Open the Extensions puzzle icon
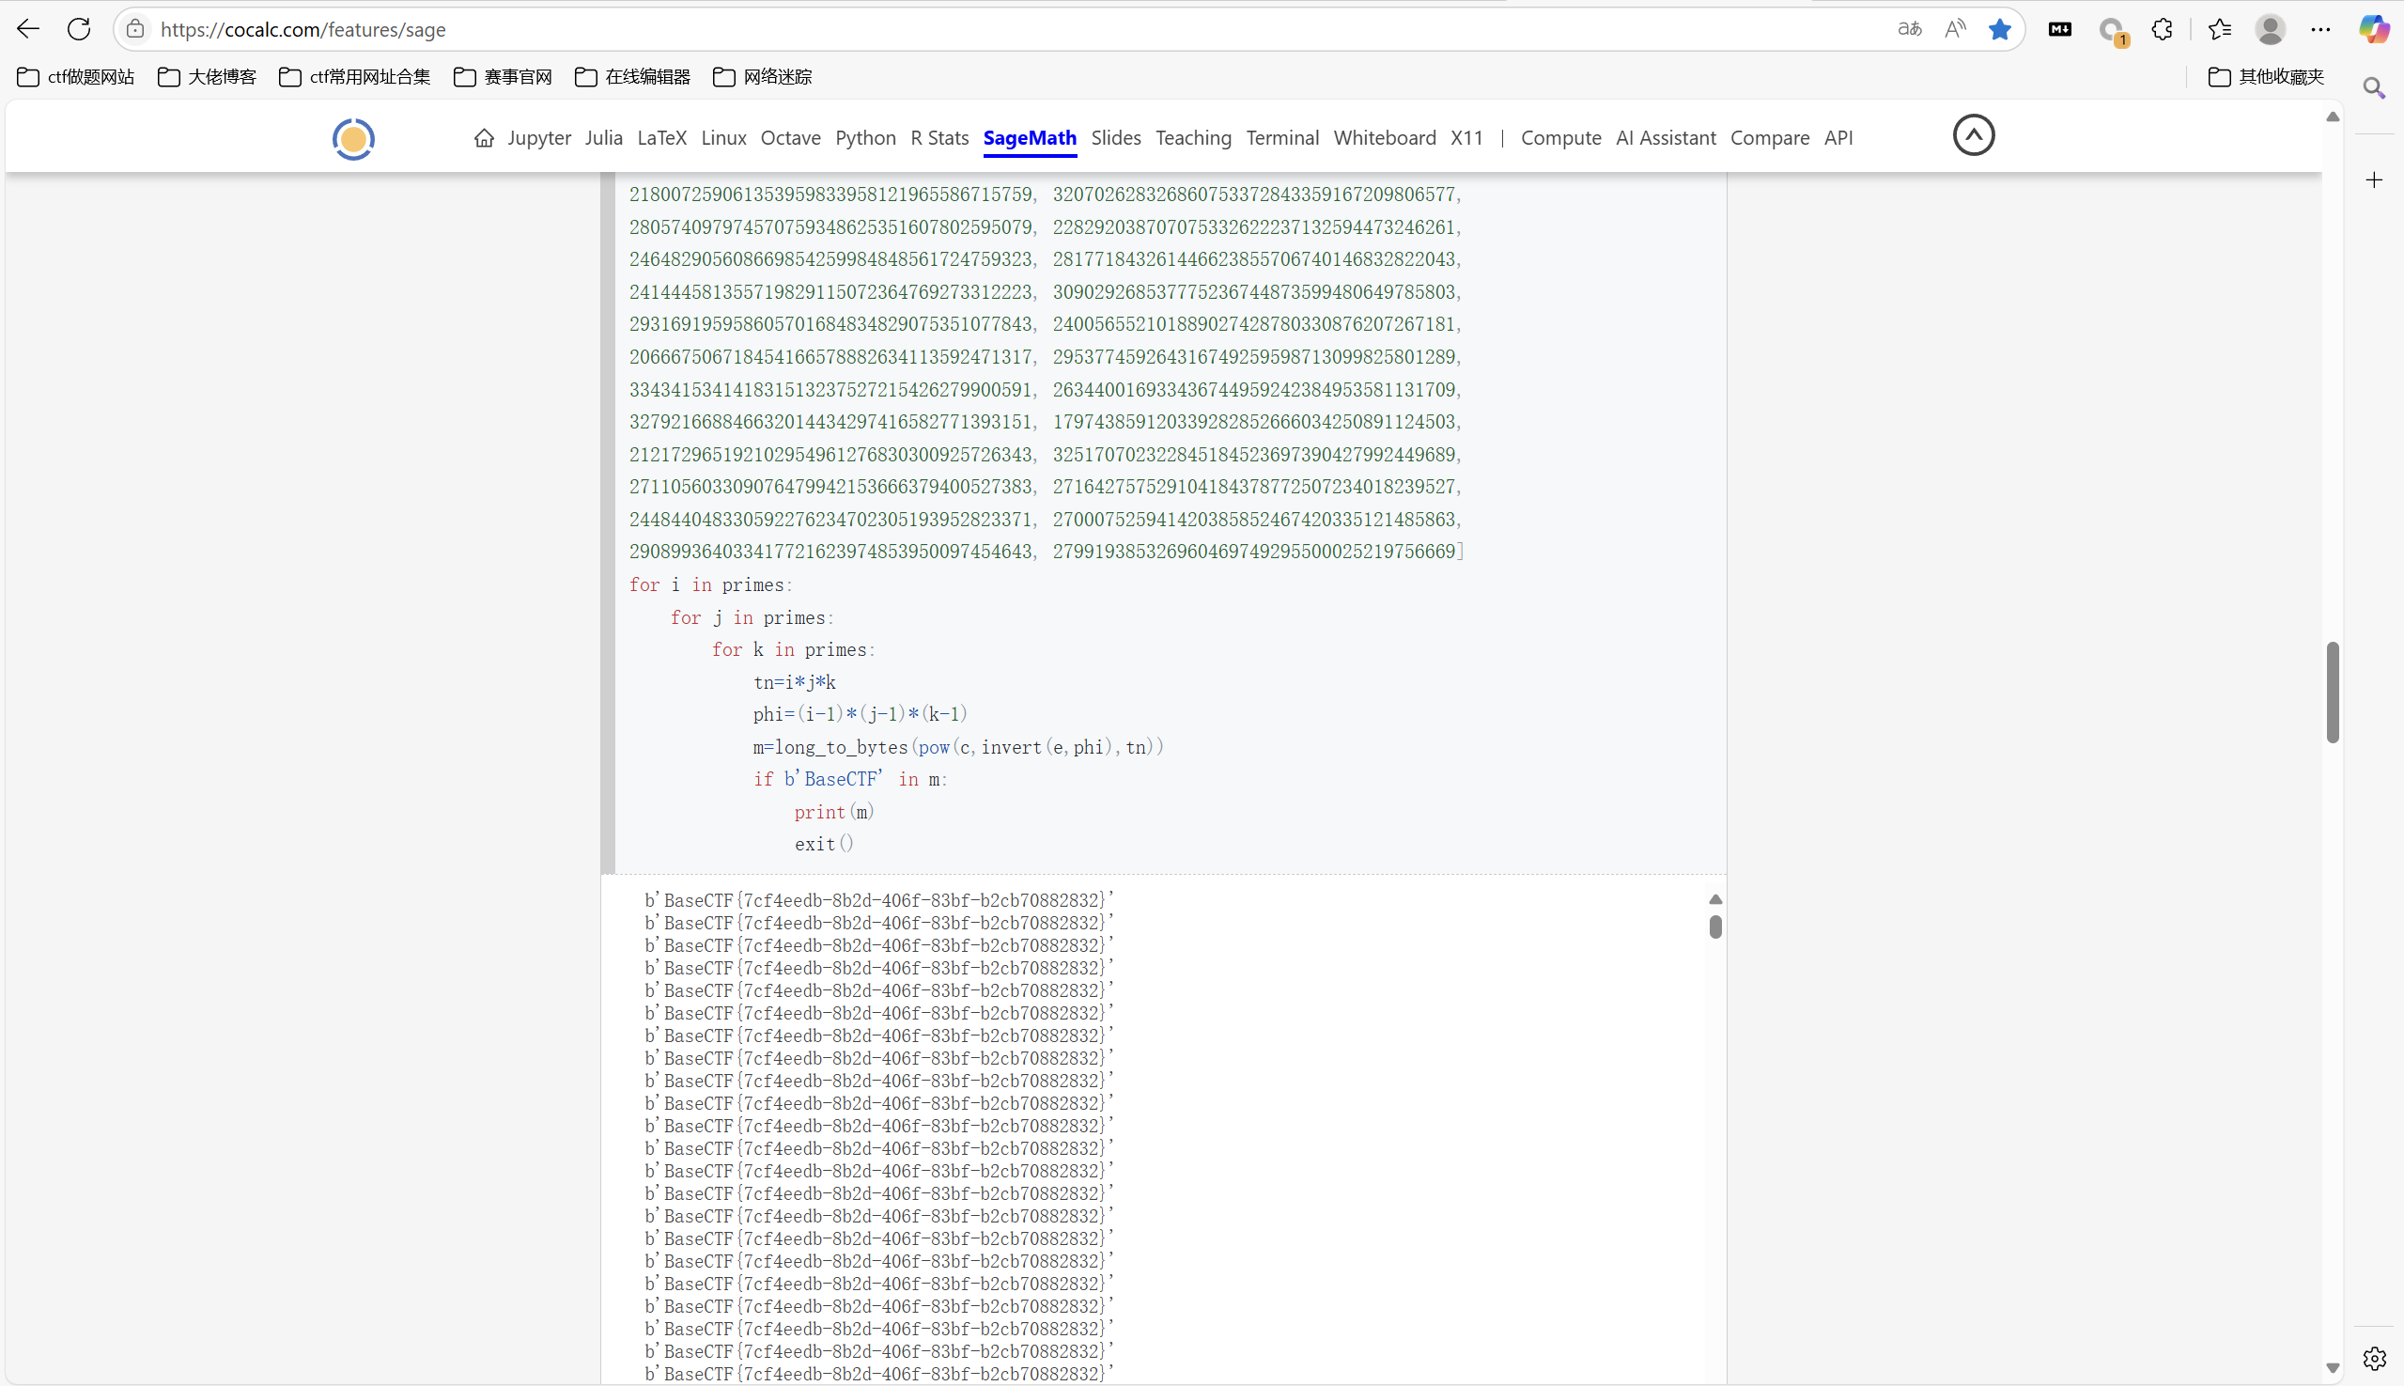Viewport: 2404px width, 1386px height. click(2163, 29)
